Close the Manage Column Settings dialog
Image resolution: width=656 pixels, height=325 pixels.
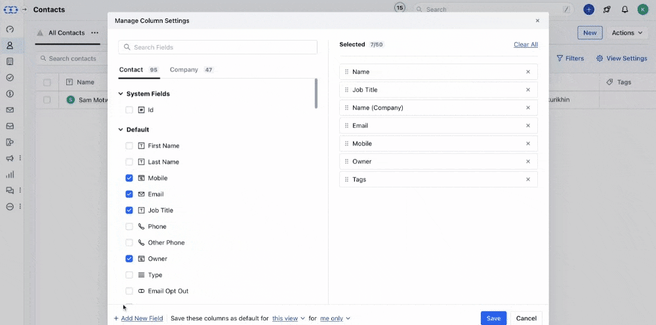tap(538, 21)
